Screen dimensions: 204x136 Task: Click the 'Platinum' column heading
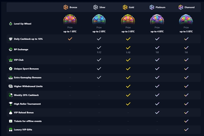160,7
